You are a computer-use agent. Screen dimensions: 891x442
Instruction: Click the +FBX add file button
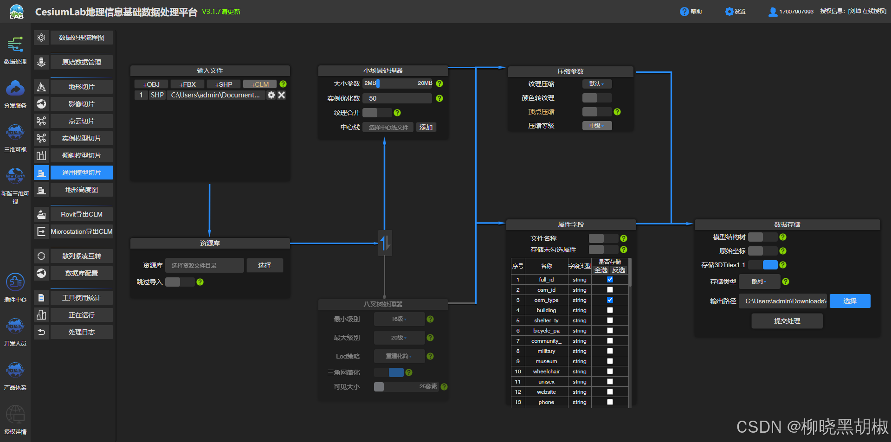pyautogui.click(x=187, y=84)
